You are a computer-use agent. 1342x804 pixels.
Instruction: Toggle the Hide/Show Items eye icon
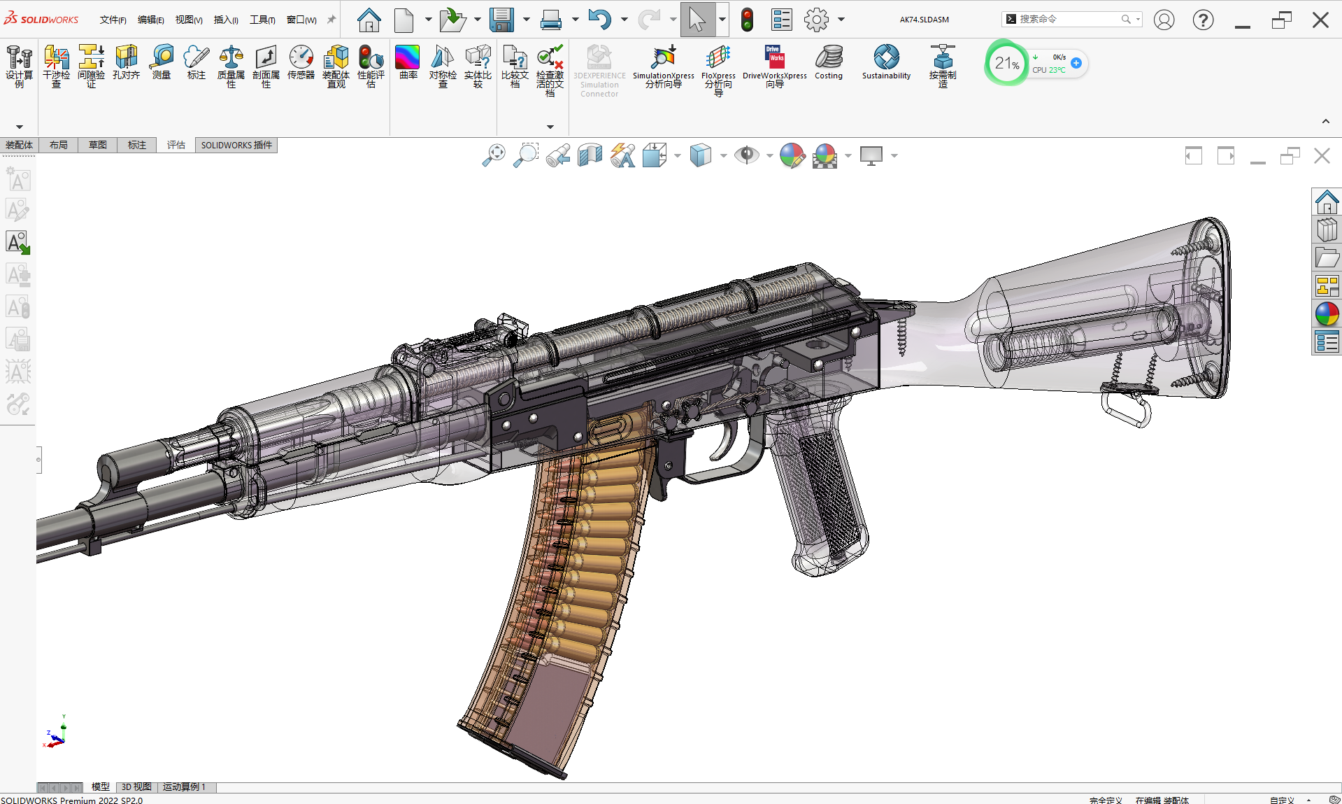(x=746, y=155)
